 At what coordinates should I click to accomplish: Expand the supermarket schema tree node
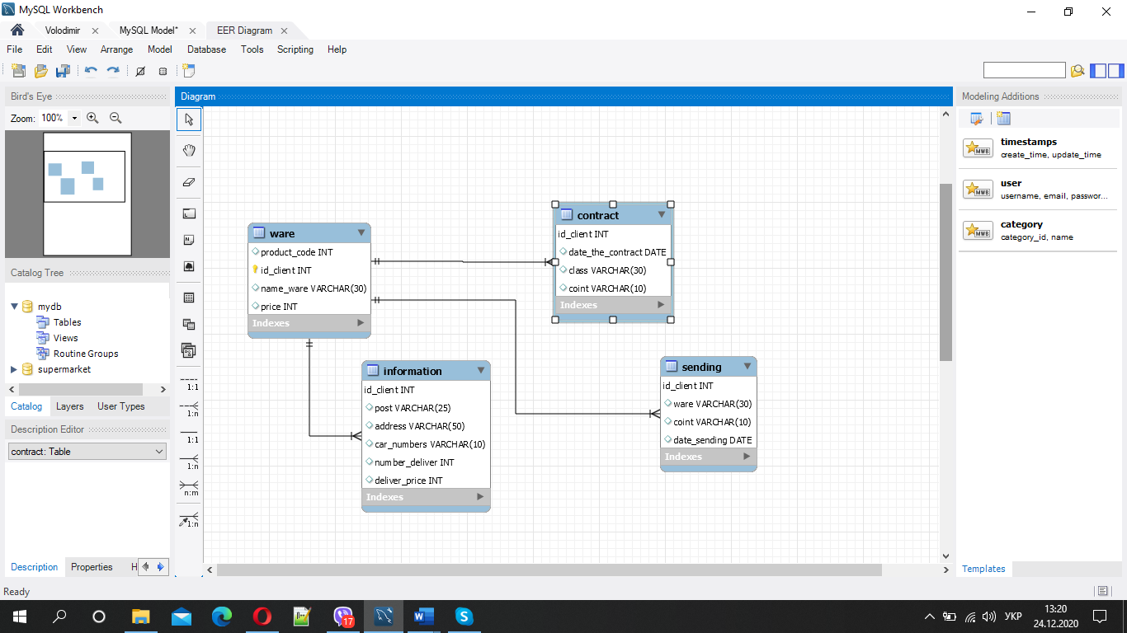click(x=14, y=369)
